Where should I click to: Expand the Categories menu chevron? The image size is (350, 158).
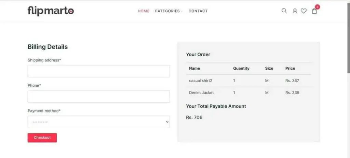pyautogui.click(x=182, y=11)
